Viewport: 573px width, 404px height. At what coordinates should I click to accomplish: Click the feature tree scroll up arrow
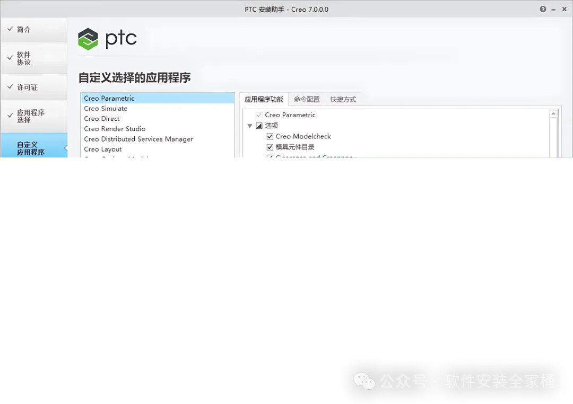pyautogui.click(x=553, y=114)
